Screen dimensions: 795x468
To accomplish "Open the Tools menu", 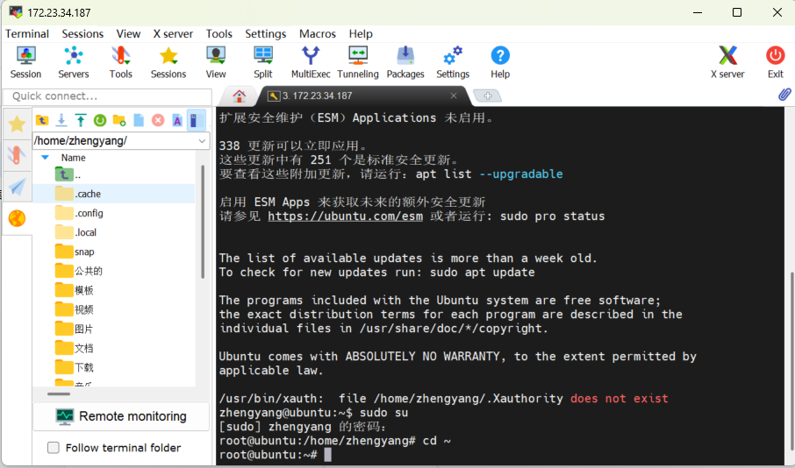I will click(x=219, y=34).
